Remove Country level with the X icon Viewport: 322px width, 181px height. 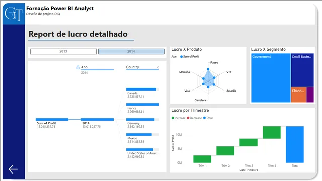(x=157, y=67)
